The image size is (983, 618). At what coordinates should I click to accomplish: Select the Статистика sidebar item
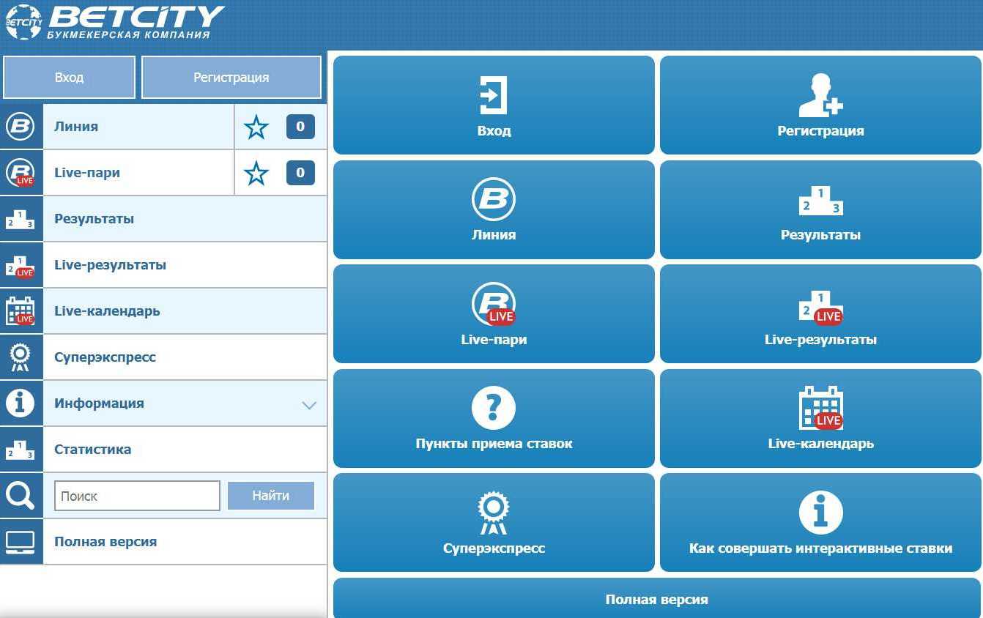coord(185,450)
